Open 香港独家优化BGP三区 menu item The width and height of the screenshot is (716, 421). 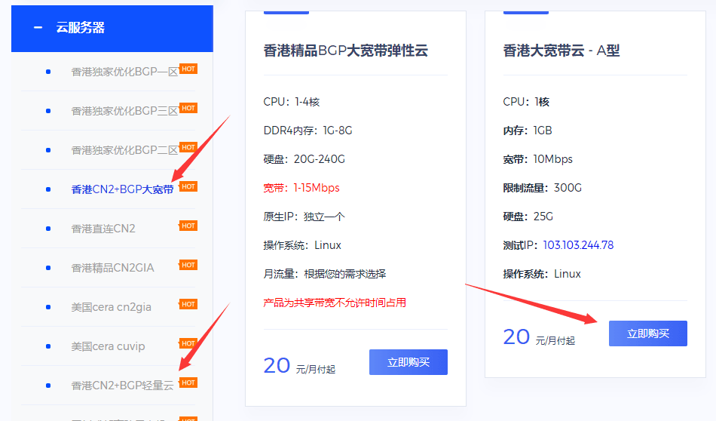point(124,111)
